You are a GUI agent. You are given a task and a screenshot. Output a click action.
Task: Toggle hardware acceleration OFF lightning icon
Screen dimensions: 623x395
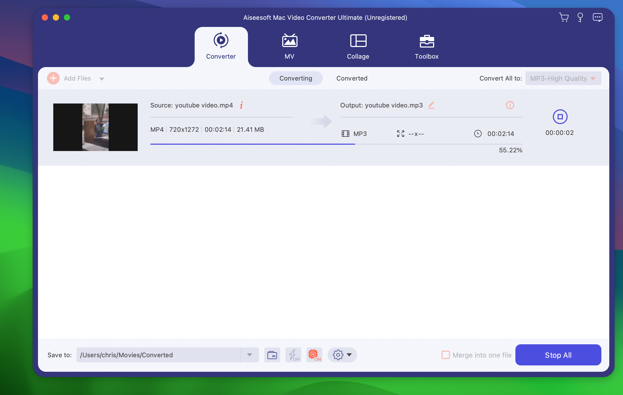[x=293, y=355]
